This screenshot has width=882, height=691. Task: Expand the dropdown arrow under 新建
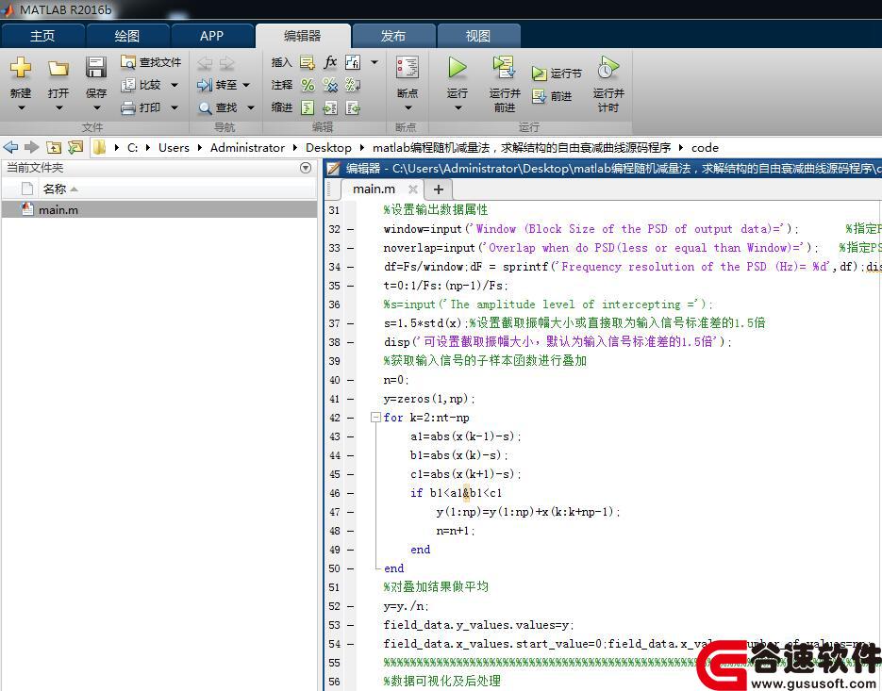point(21,108)
